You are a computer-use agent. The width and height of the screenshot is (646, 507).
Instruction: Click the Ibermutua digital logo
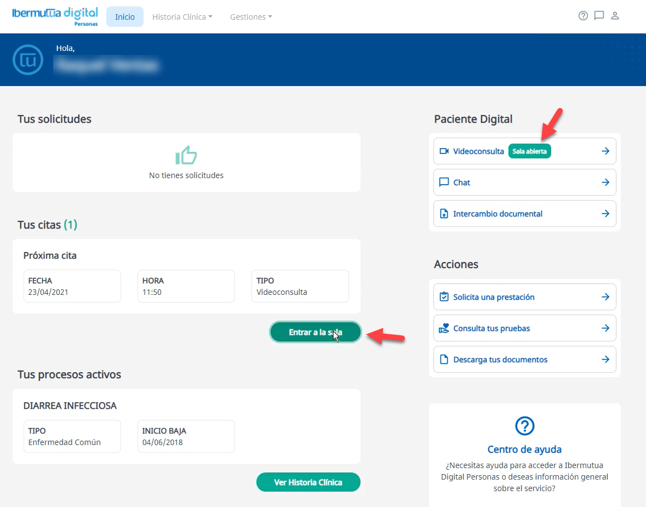(55, 15)
